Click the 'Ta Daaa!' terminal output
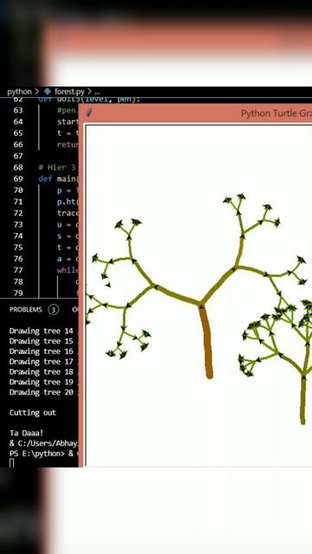 tap(26, 433)
